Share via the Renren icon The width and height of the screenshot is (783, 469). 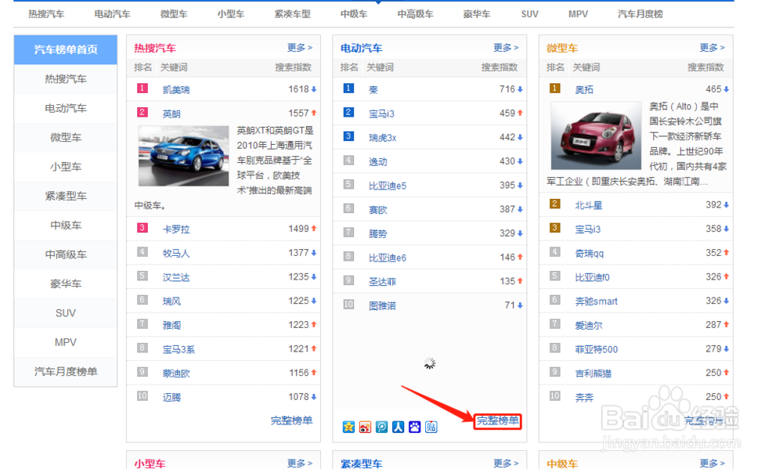click(398, 427)
